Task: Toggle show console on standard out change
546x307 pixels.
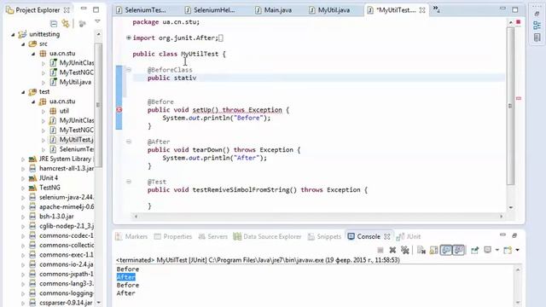Action: [446, 250]
